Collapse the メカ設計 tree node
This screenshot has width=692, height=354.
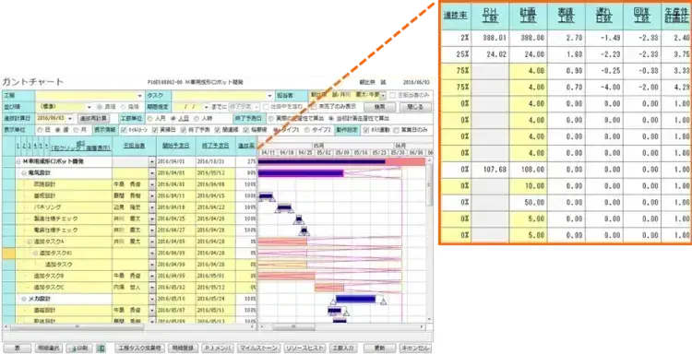[24, 299]
